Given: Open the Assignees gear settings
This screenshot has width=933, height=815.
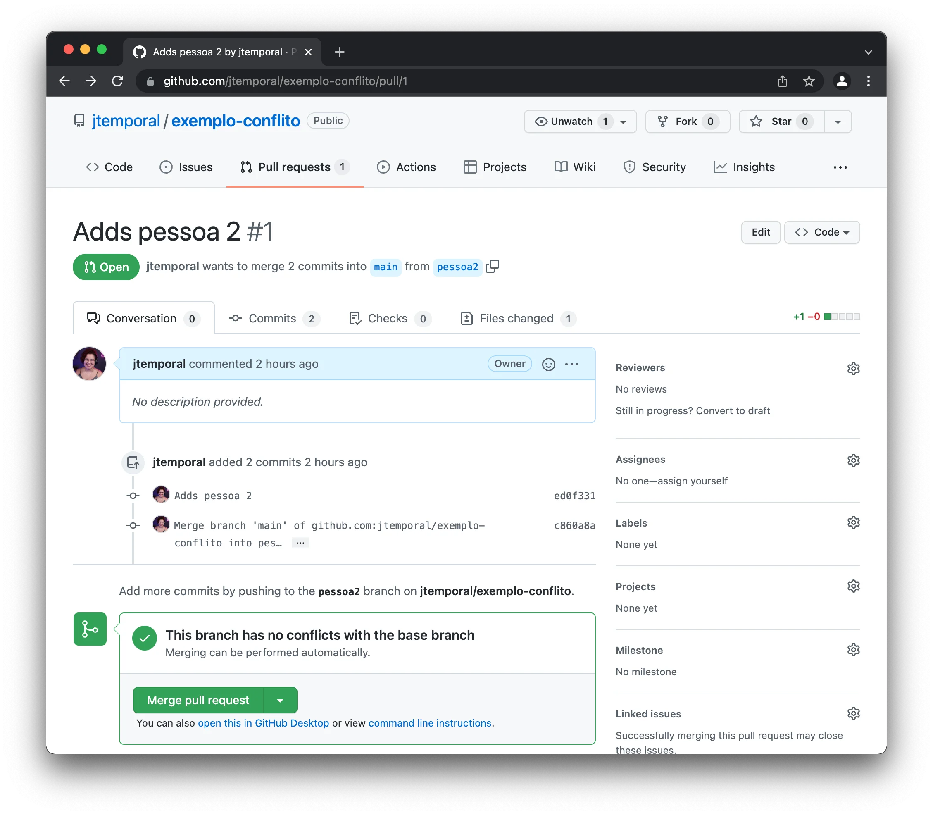Looking at the screenshot, I should coord(853,460).
